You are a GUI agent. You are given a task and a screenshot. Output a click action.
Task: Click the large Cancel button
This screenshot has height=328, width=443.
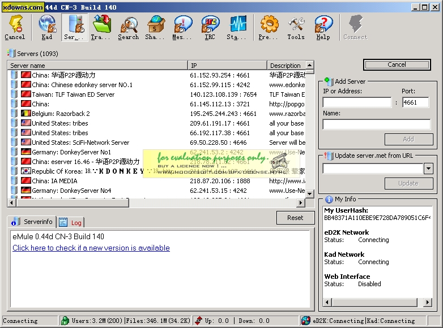(397, 64)
